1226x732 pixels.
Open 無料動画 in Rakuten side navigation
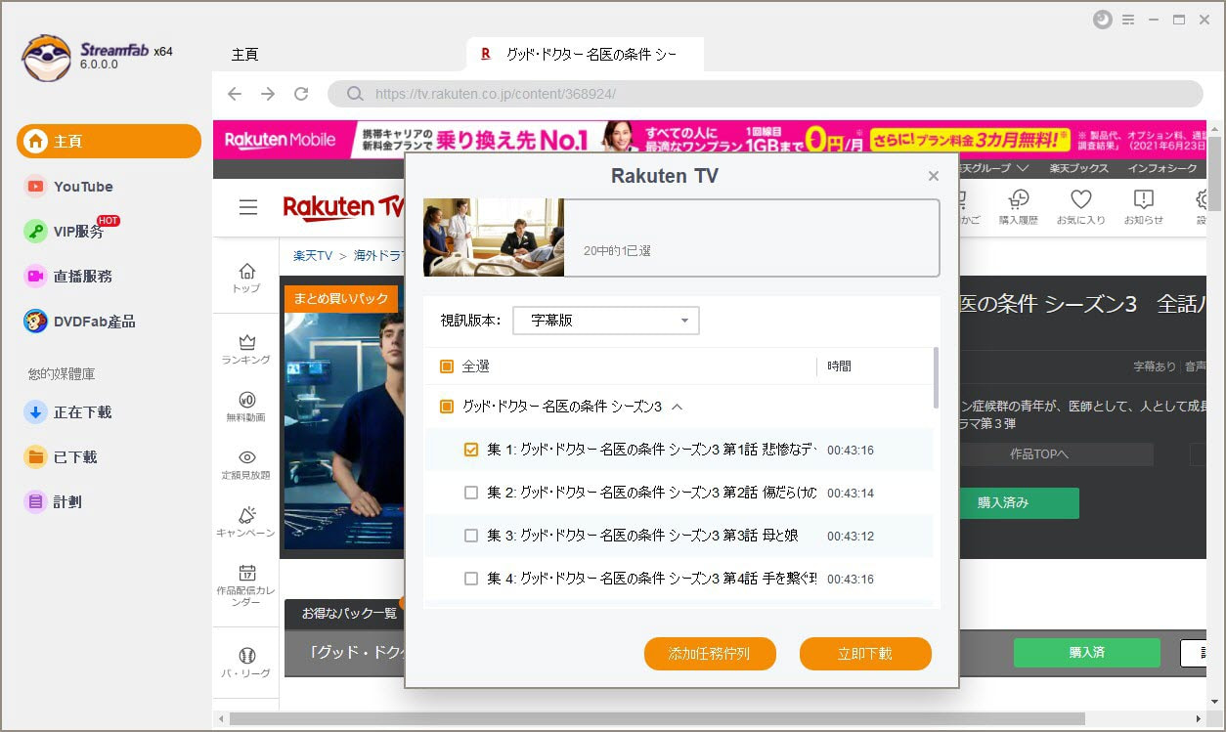tap(246, 407)
